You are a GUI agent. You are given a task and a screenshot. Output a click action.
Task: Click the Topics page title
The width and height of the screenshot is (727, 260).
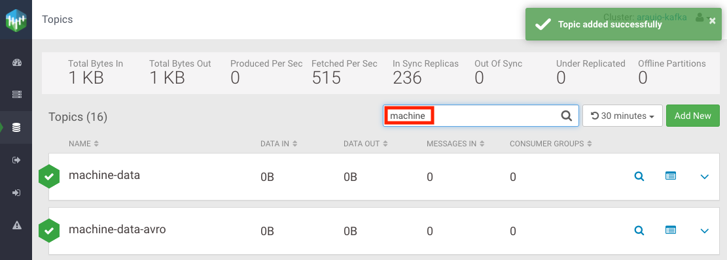coord(57,20)
